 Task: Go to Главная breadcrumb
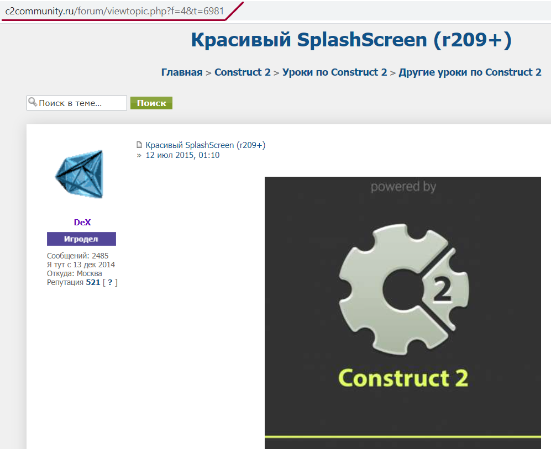coord(182,72)
